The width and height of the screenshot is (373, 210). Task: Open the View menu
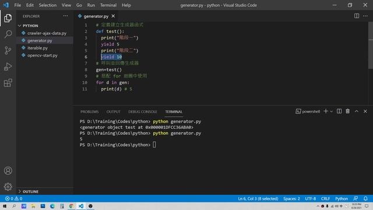point(66,5)
